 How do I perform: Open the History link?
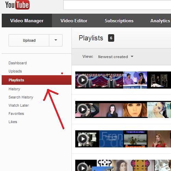[14, 89]
